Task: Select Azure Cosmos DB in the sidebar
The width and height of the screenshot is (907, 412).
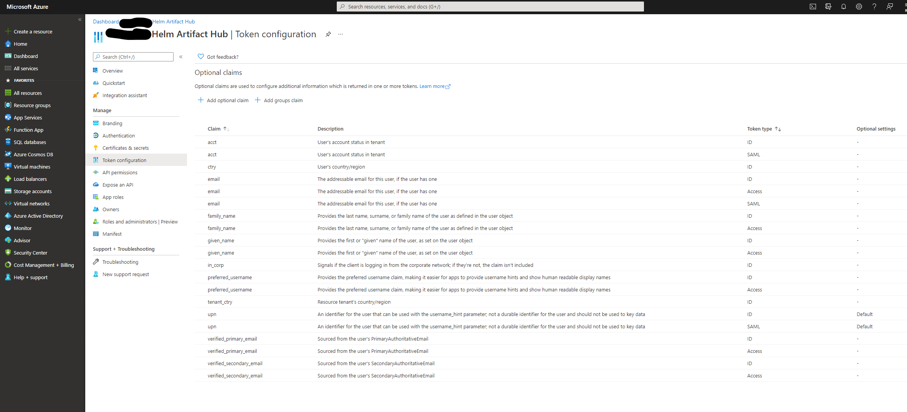Action: click(33, 154)
